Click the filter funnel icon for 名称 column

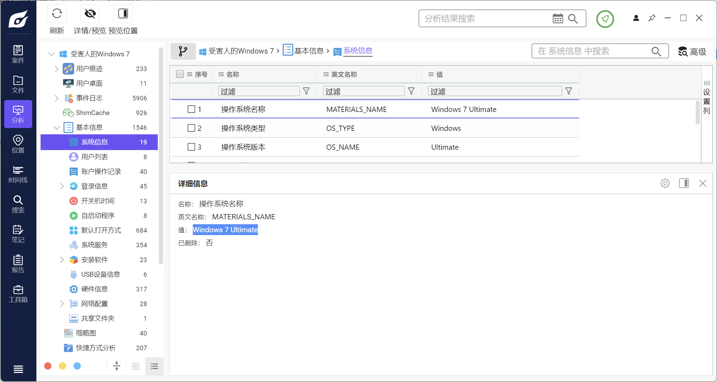(x=306, y=91)
